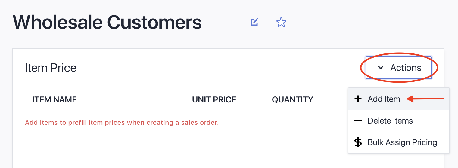Click the UNIT PRICE column header
458x168 pixels.
pos(214,99)
